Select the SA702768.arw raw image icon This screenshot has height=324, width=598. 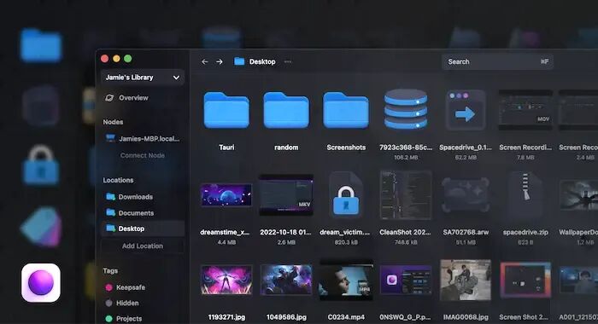466,195
